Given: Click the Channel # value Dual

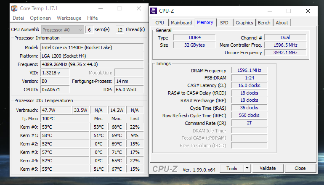Looking at the screenshot, I should tap(285, 37).
